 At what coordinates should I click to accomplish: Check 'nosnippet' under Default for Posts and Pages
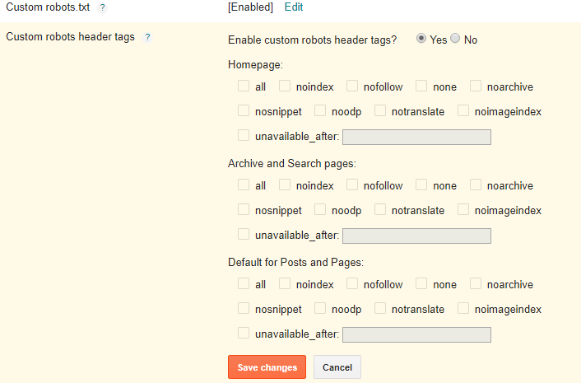(244, 308)
